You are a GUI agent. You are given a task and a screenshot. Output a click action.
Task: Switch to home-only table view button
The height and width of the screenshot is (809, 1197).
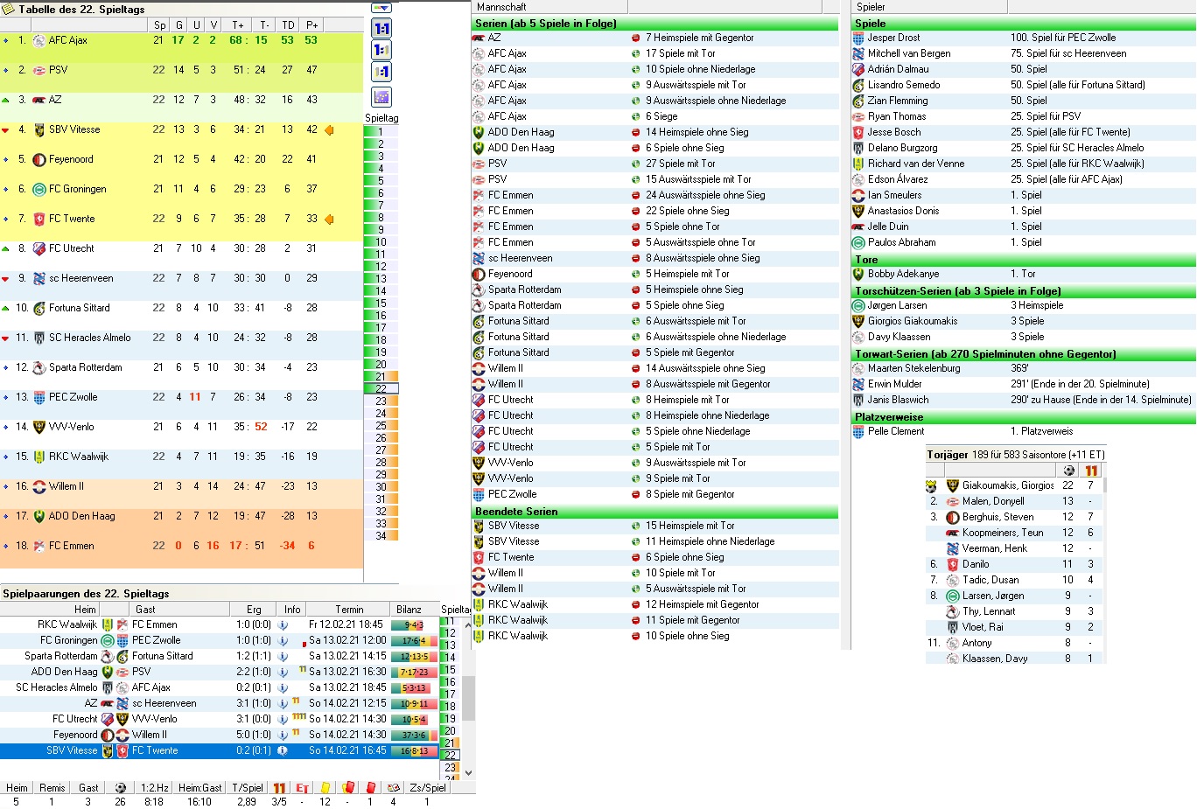point(381,51)
